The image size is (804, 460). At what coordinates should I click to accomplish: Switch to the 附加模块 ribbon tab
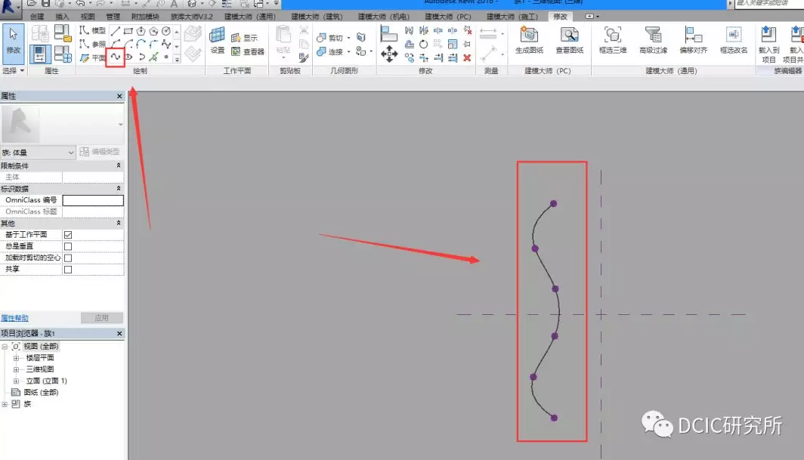pyautogui.click(x=146, y=17)
